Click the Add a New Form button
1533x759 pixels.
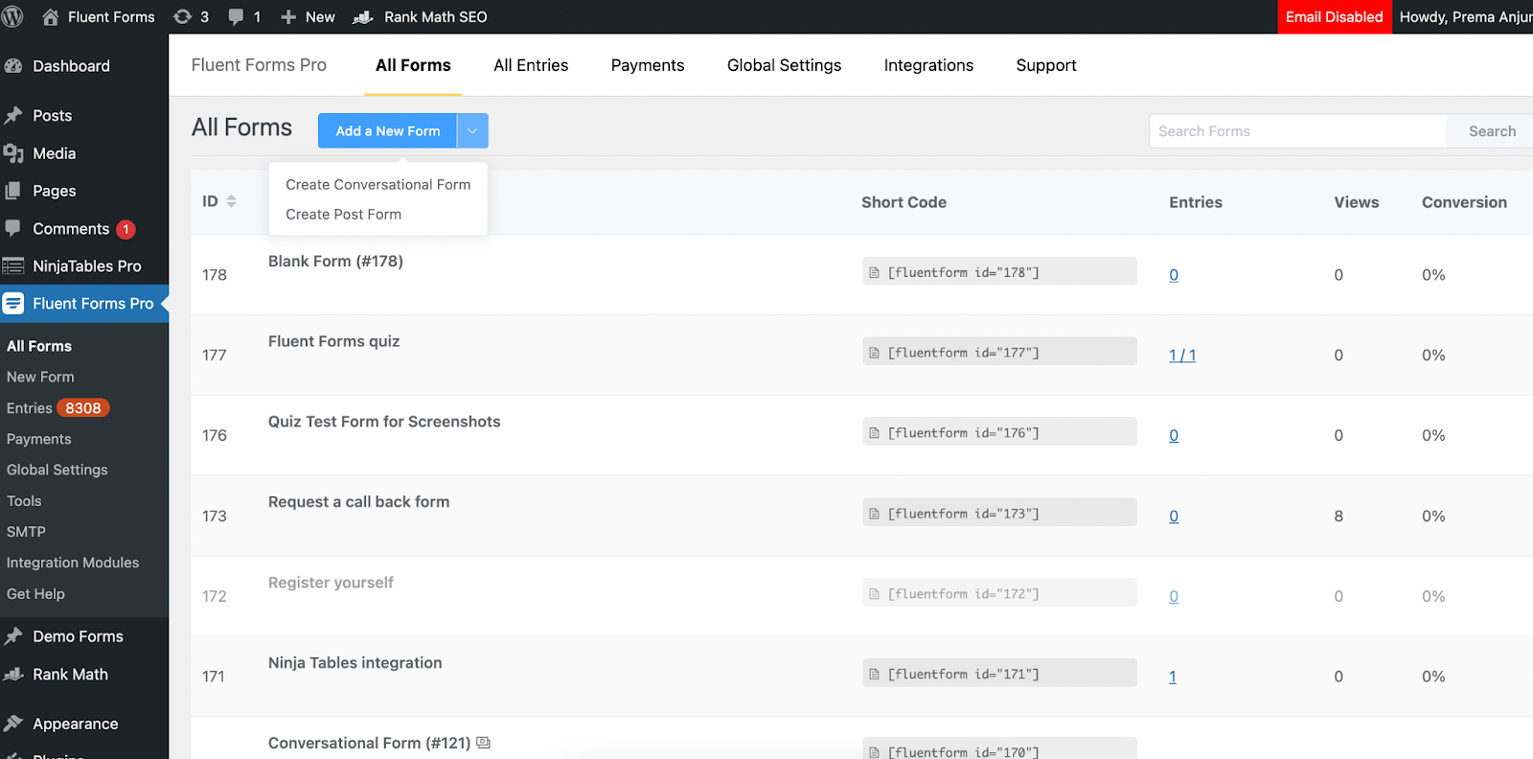point(388,131)
